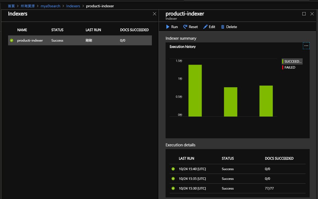Click success icon for 15:40 run
The height and width of the screenshot is (199, 318).
pos(173,169)
